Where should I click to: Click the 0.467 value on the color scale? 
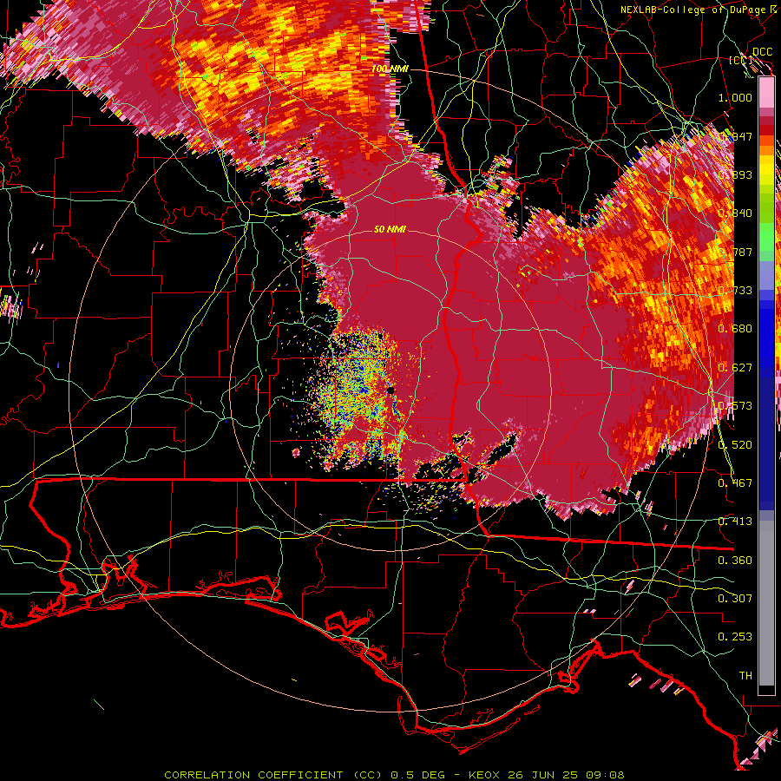click(735, 483)
